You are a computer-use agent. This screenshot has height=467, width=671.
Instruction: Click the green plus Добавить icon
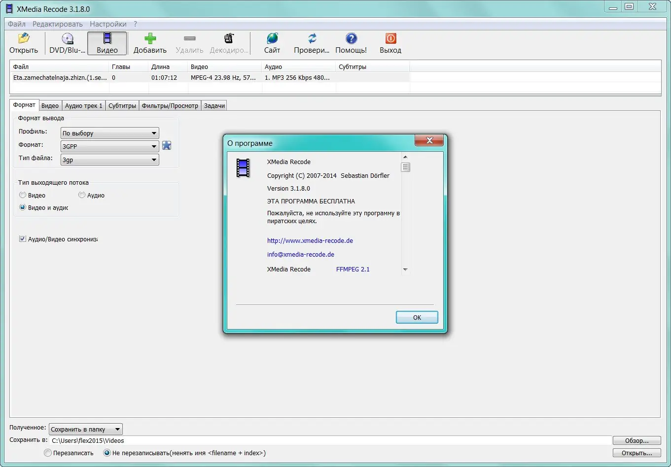tap(150, 38)
